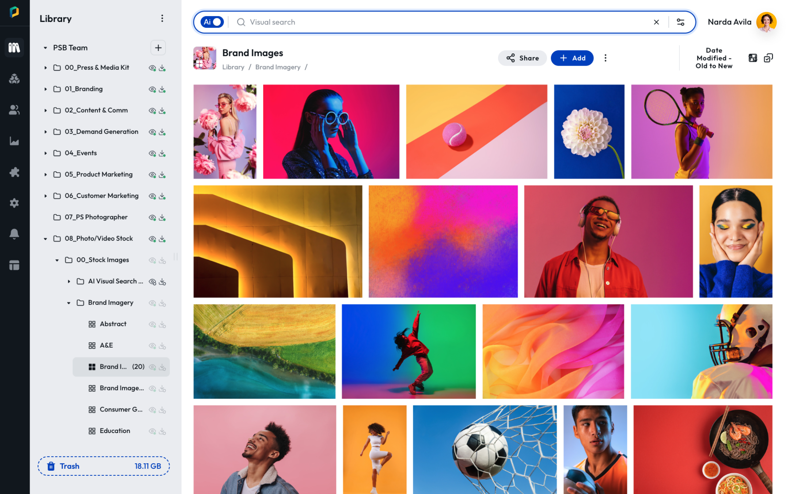Screen dimensions: 786x494
Task: Expand the 04_Events folder
Action: tap(45, 153)
